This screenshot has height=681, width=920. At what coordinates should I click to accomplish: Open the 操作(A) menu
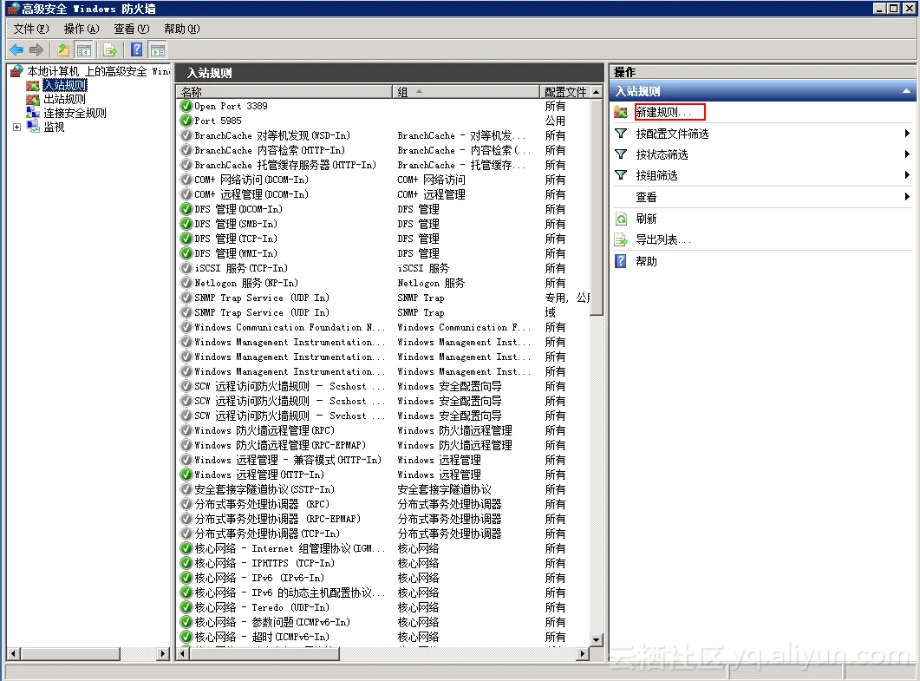point(82,29)
